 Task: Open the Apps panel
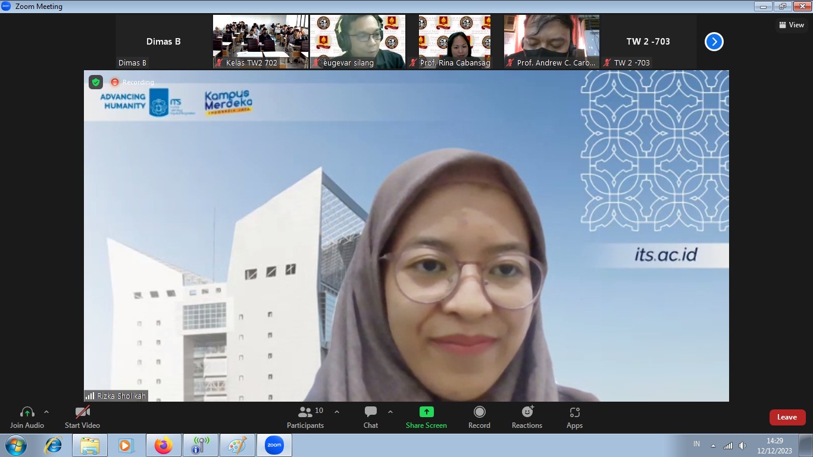[574, 412]
